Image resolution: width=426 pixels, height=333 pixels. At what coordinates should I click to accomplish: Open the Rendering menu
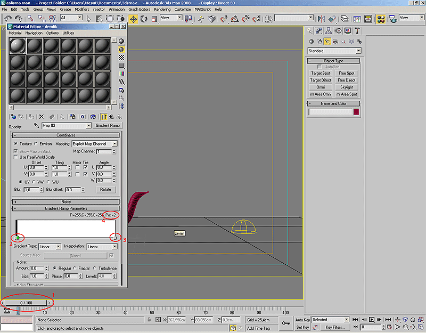tap(162, 10)
